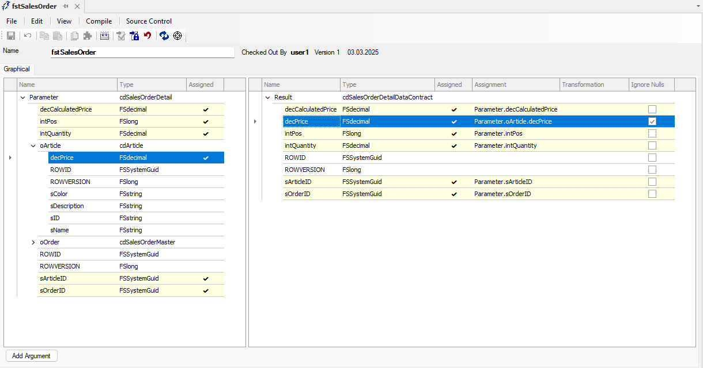Image resolution: width=703 pixels, height=368 pixels.
Task: Toggle Ignore Nulls for Result sOrderID
Action: tap(652, 194)
